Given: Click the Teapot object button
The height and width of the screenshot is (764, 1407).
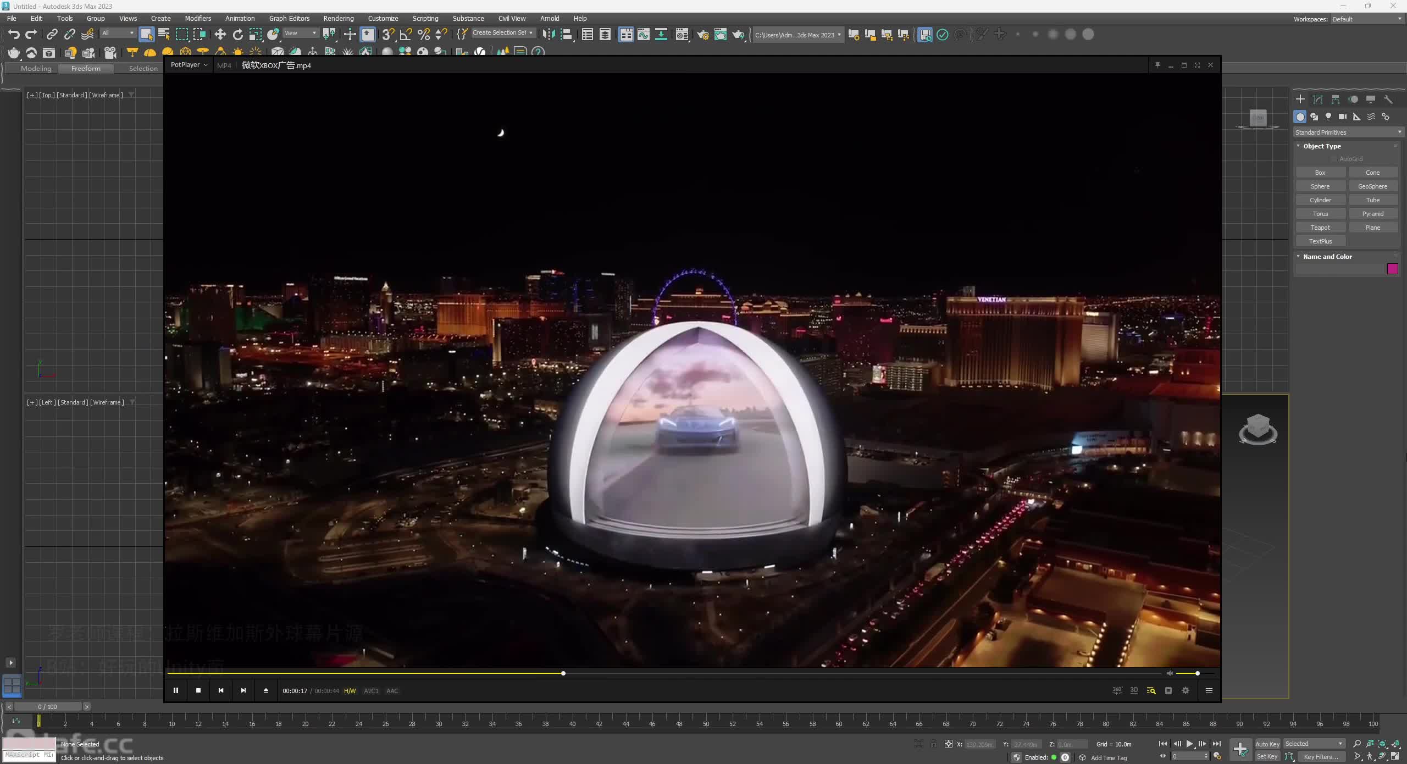Looking at the screenshot, I should coord(1320,228).
